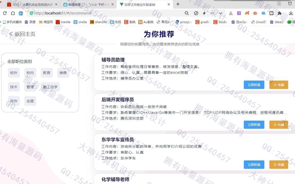The image size is (295, 184).
Task: Open the 淘宝网 bookmark
Action: coord(46,22)
